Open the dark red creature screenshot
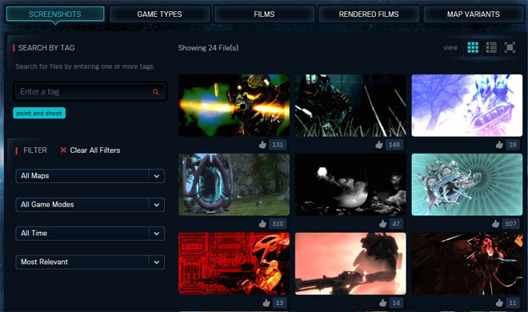Image resolution: width=528 pixels, height=312 pixels. coord(467,263)
